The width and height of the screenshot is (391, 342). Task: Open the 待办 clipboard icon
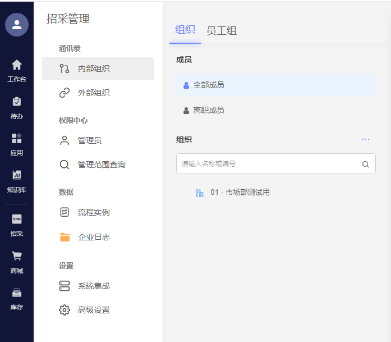(17, 102)
